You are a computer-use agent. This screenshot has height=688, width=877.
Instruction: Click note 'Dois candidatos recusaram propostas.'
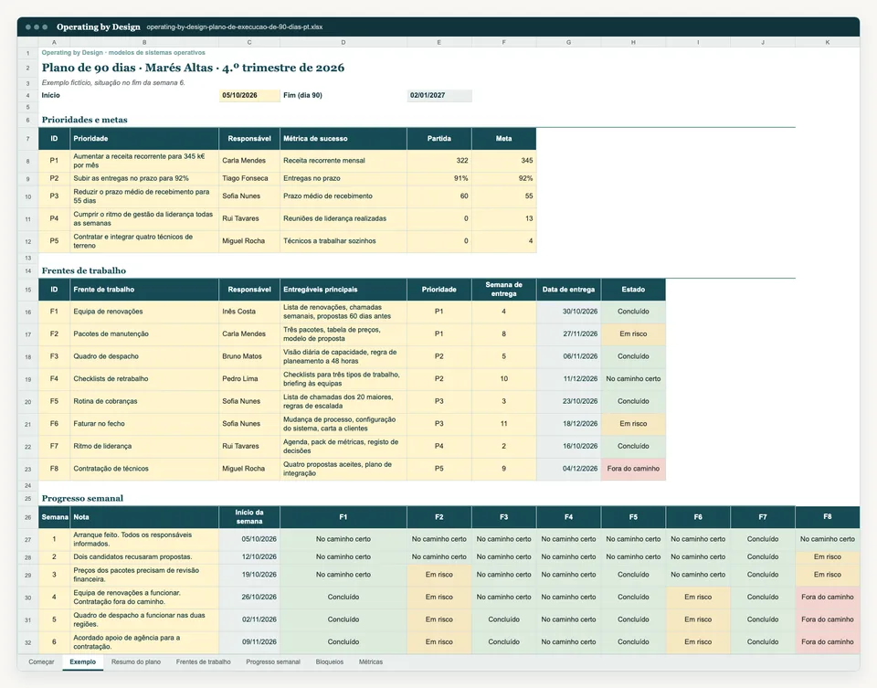click(144, 557)
